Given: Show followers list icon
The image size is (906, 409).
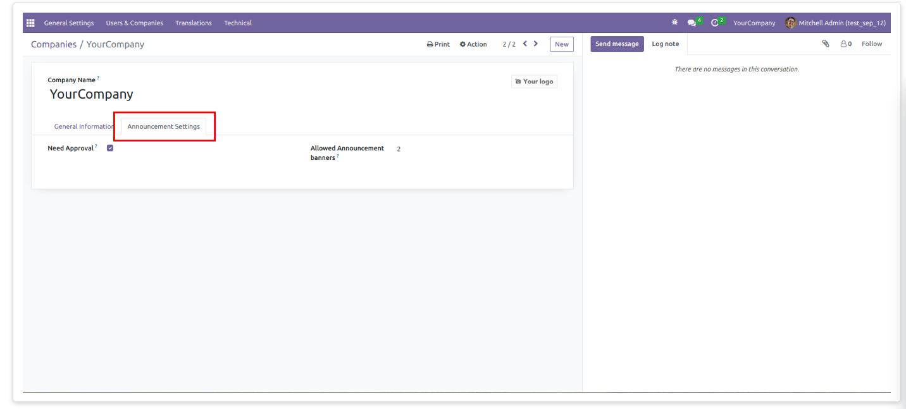Looking at the screenshot, I should point(846,44).
